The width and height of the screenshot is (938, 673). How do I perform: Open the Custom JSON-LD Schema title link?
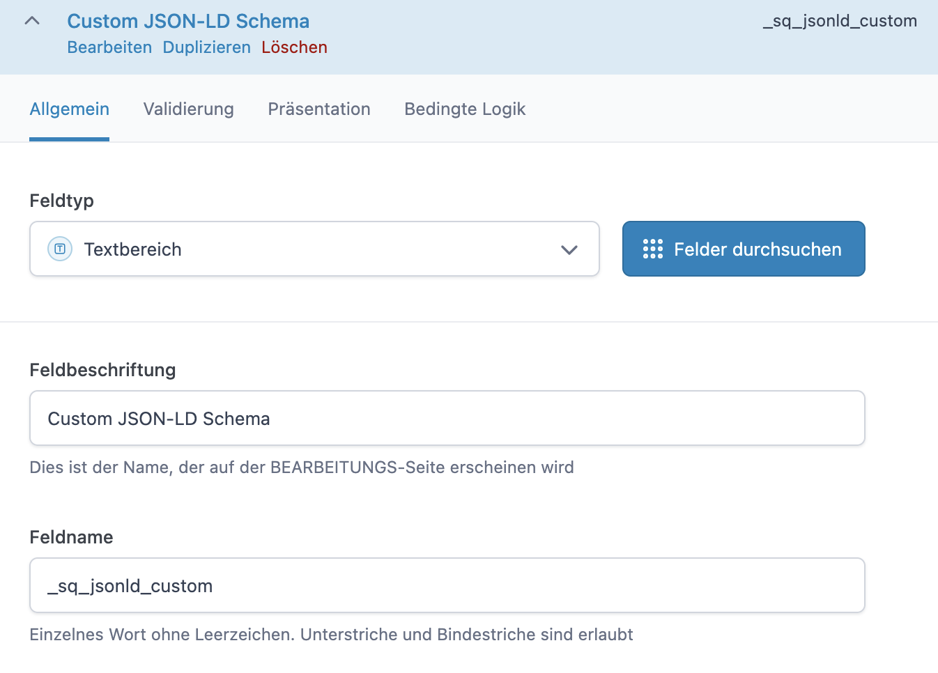[x=188, y=21]
